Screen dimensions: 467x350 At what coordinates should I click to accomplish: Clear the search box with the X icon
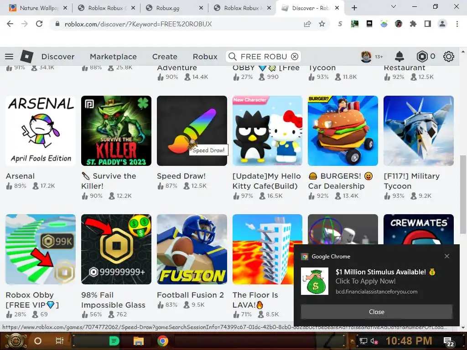coord(295,57)
